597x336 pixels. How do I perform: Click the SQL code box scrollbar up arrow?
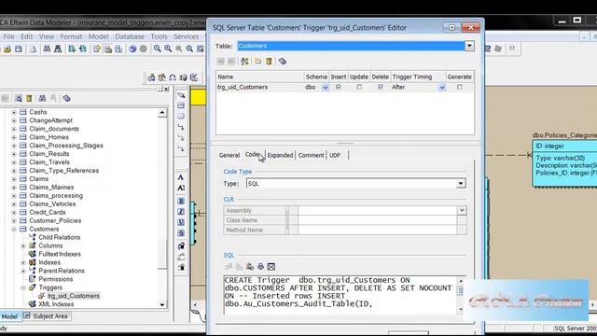[461, 281]
